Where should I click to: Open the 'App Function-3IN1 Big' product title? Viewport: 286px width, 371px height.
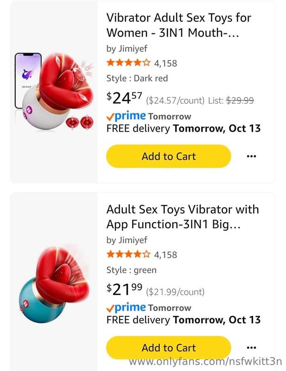pyautogui.click(x=182, y=217)
